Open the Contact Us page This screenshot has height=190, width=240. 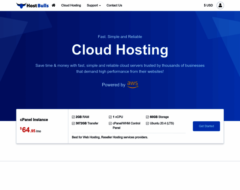[x=114, y=5]
